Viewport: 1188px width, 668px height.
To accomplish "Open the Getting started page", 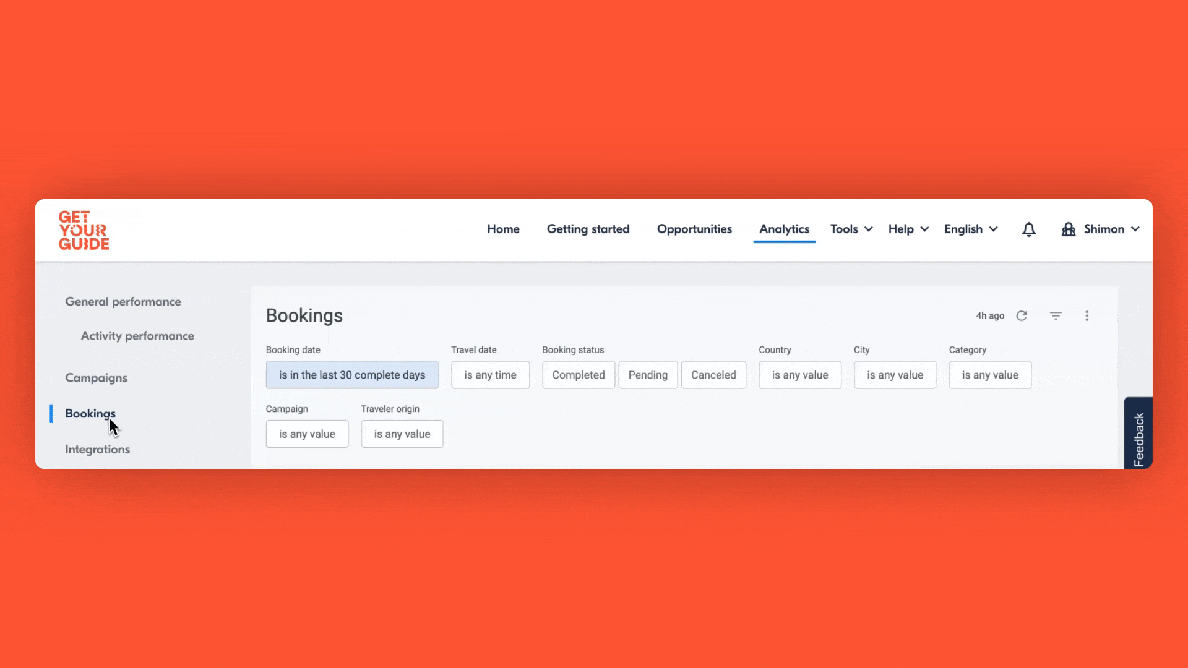I will (588, 229).
